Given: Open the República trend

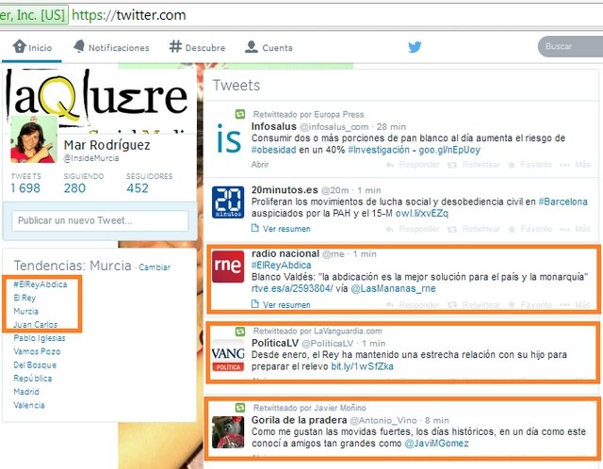Looking at the screenshot, I should tap(33, 379).
